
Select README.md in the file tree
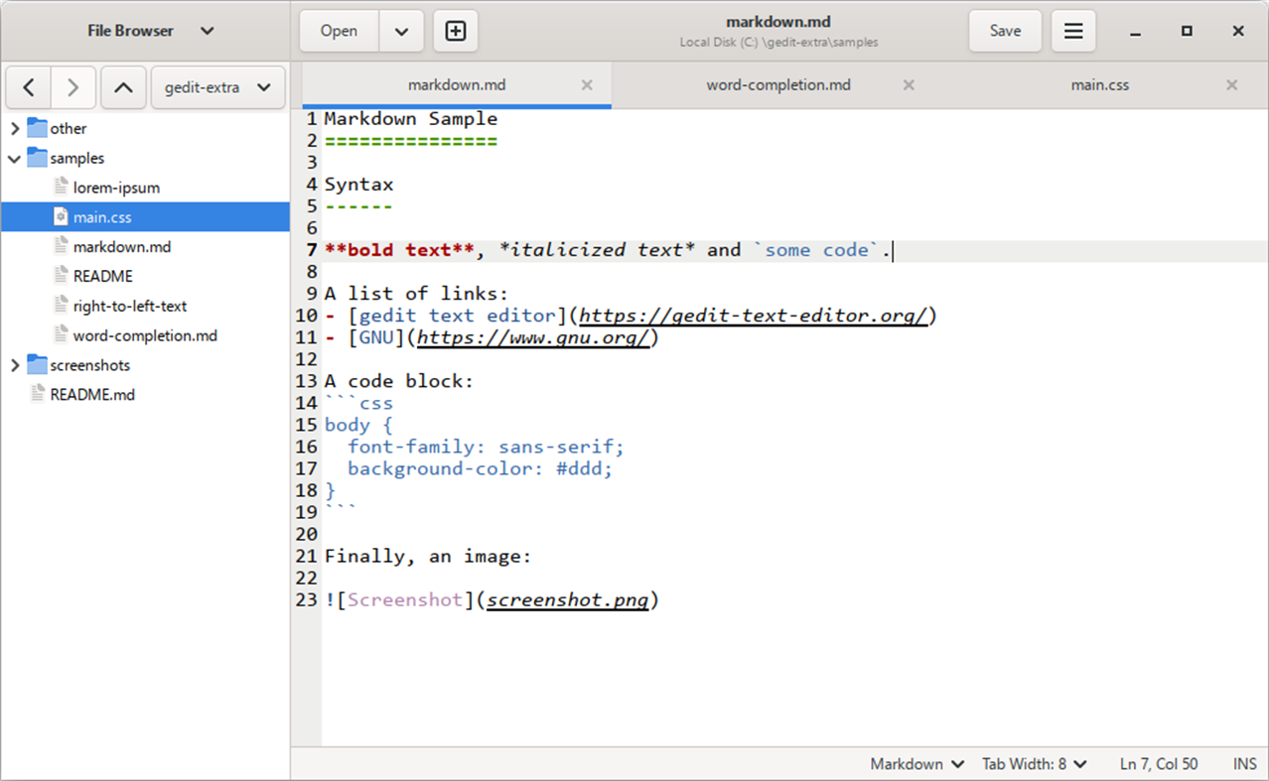[x=92, y=394]
